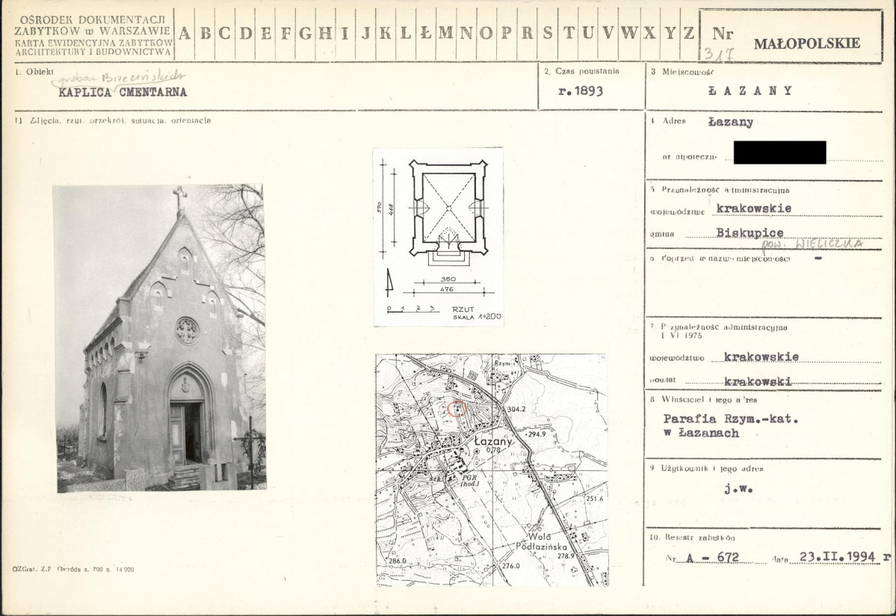Click the cross atop the chapel roof
This screenshot has width=896, height=616.
(179, 198)
